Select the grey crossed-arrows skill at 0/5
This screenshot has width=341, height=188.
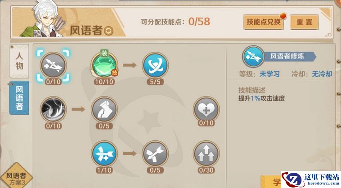(155, 154)
